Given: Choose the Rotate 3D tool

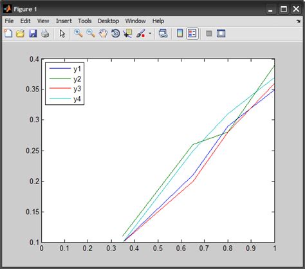Looking at the screenshot, I should pyautogui.click(x=115, y=33).
